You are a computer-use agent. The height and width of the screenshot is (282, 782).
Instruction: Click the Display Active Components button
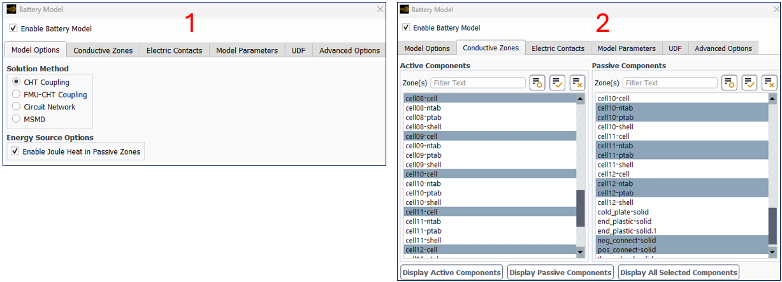point(451,272)
